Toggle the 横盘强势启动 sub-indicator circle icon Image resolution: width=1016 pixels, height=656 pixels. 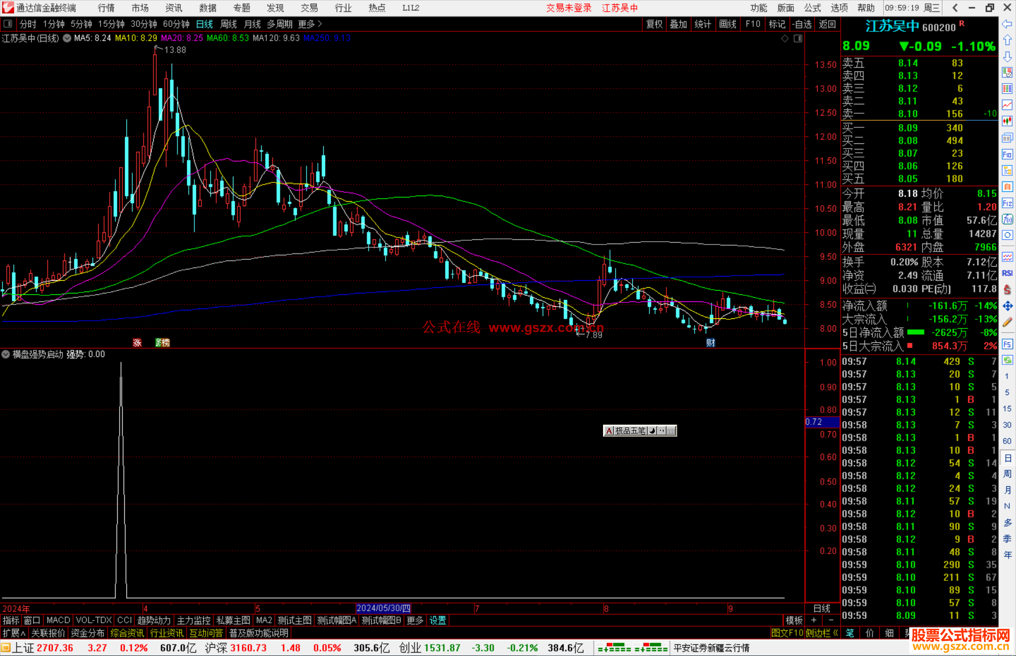click(6, 354)
